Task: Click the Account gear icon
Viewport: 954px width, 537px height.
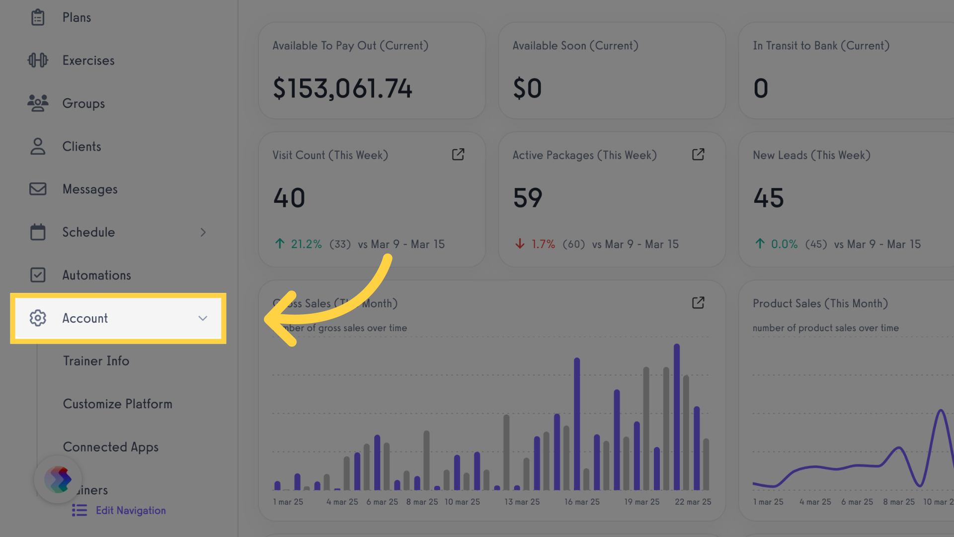Action: coord(38,318)
